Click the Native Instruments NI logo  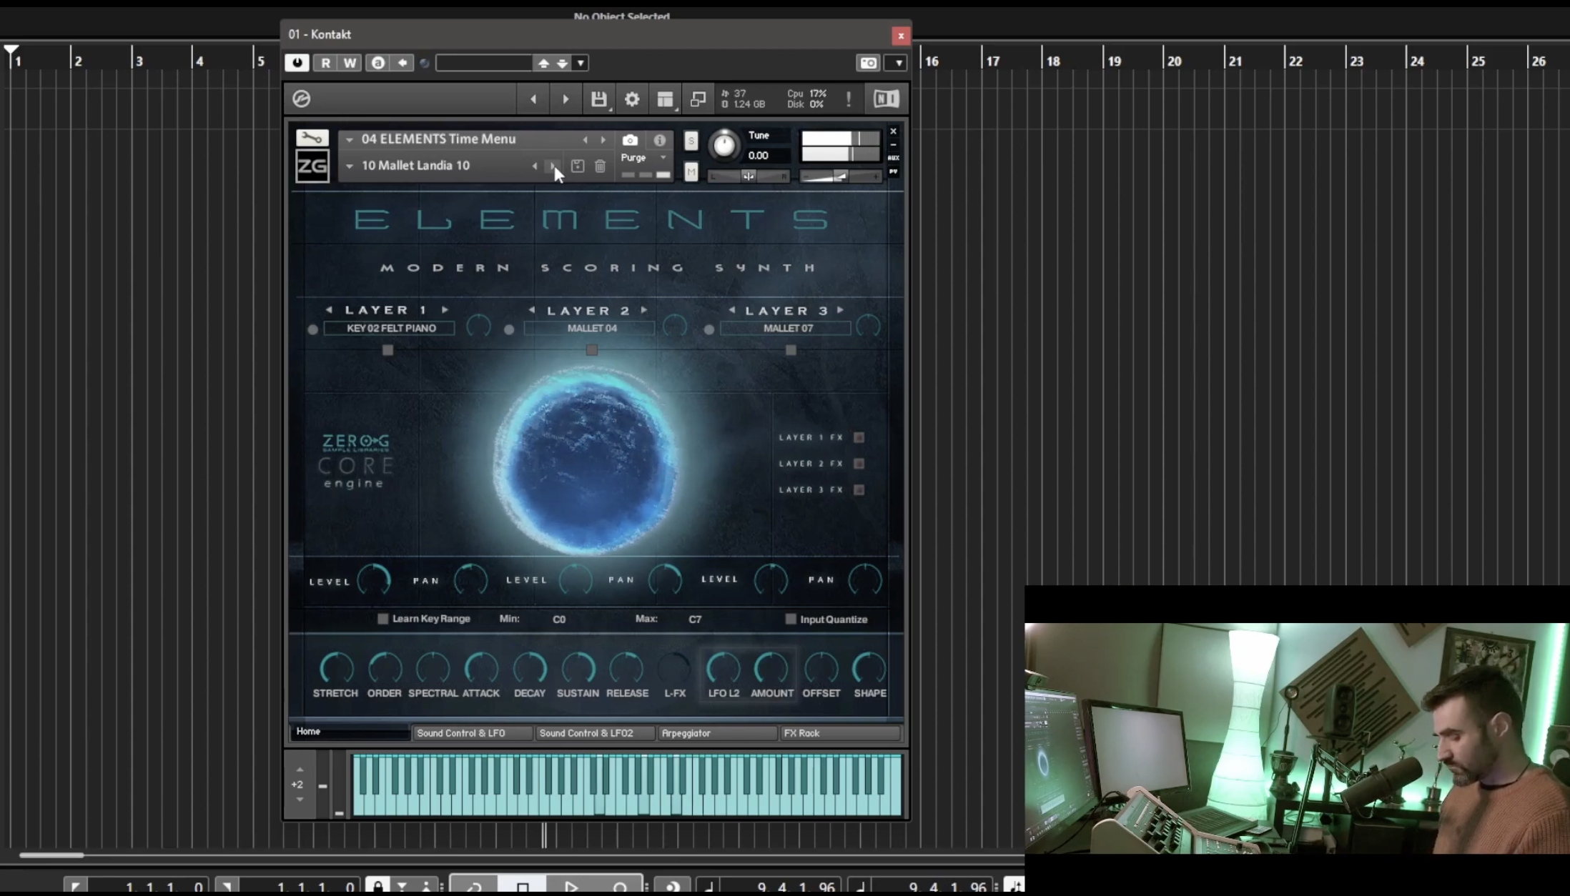[x=886, y=99]
